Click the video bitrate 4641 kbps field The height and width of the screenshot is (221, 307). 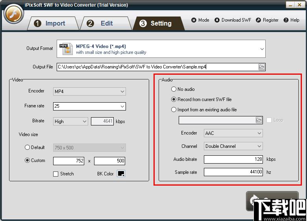point(102,121)
